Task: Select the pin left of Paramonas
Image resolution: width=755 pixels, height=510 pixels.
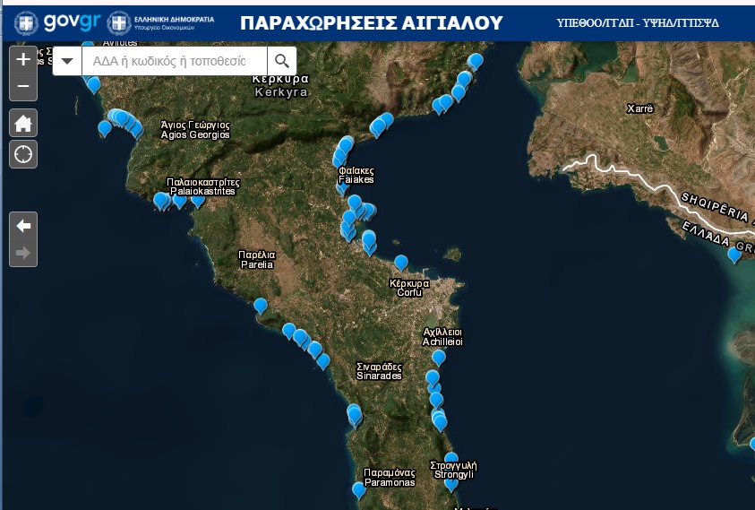Action: pos(358,489)
